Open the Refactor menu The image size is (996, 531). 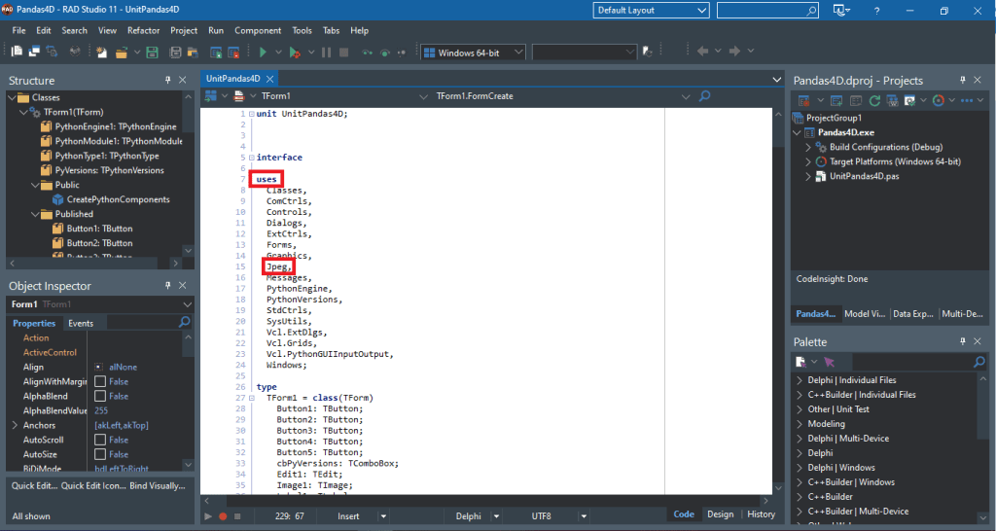[x=144, y=30]
